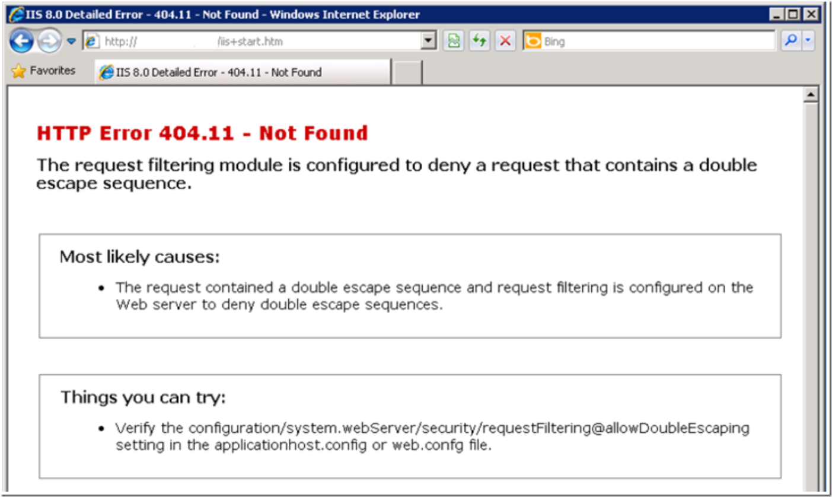Select the IIS 8.0 Detailed Error tab

(x=243, y=72)
